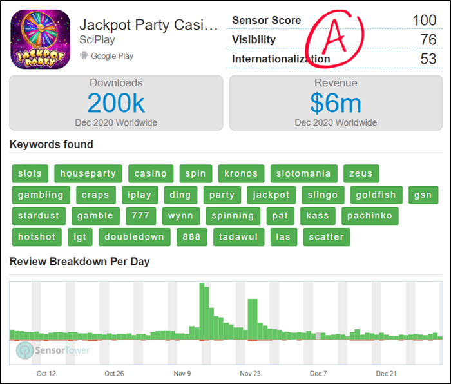Click the Internationalization score row

tap(334, 59)
